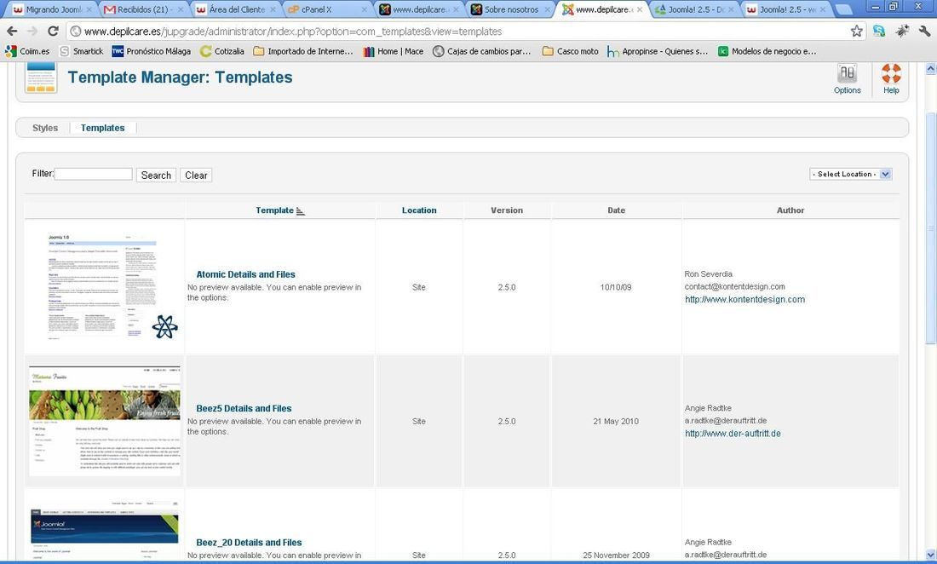Click the Author column header
The width and height of the screenshot is (937, 564).
[x=790, y=210]
